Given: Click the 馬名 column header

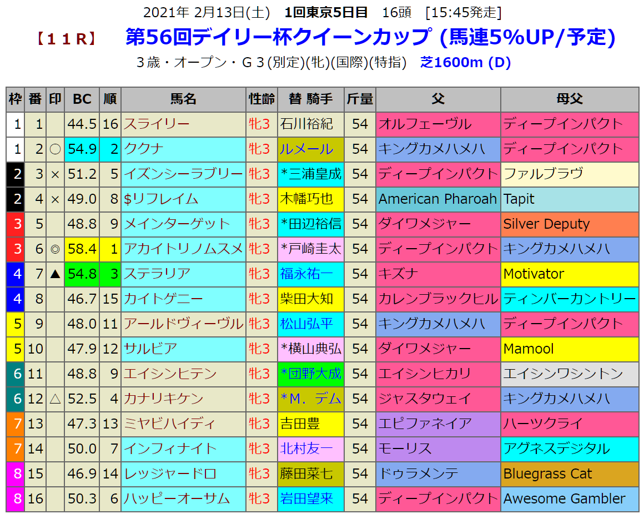Looking at the screenshot, I should (183, 99).
